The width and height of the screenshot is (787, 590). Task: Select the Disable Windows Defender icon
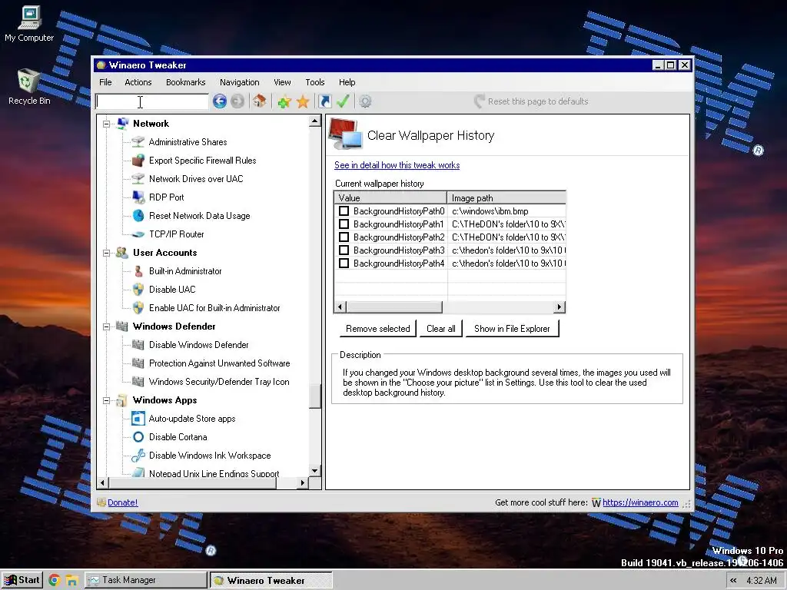[138, 345]
